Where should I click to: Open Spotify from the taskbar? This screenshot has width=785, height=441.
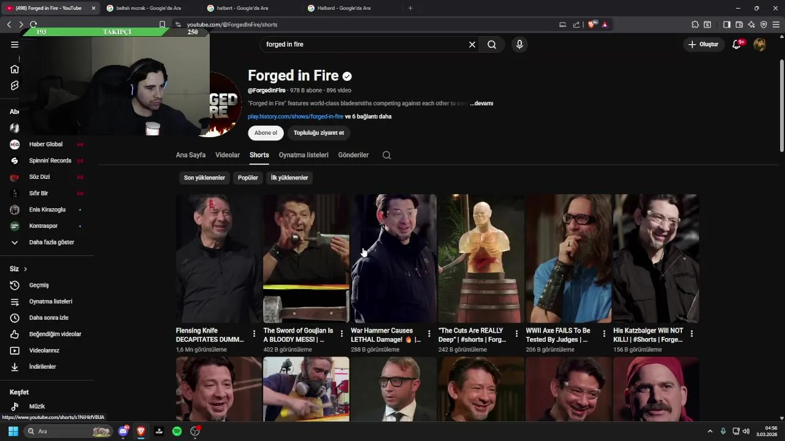click(177, 431)
